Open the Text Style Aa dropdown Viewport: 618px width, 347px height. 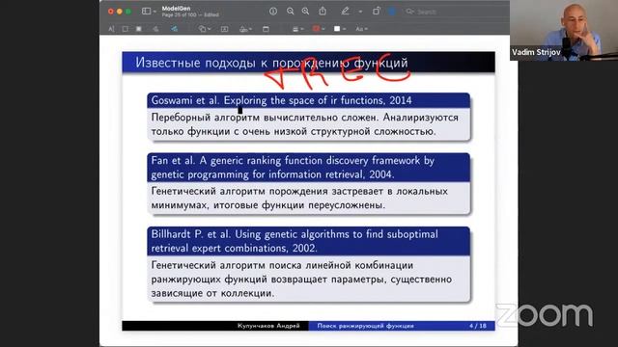pyautogui.click(x=361, y=29)
